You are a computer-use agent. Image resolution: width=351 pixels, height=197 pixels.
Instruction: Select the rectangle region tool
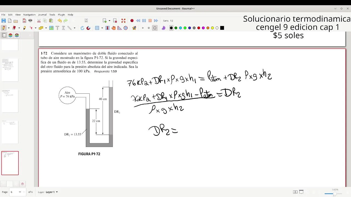coord(97,28)
